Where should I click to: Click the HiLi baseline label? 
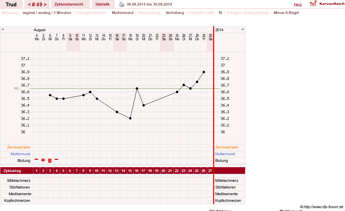point(17,88)
